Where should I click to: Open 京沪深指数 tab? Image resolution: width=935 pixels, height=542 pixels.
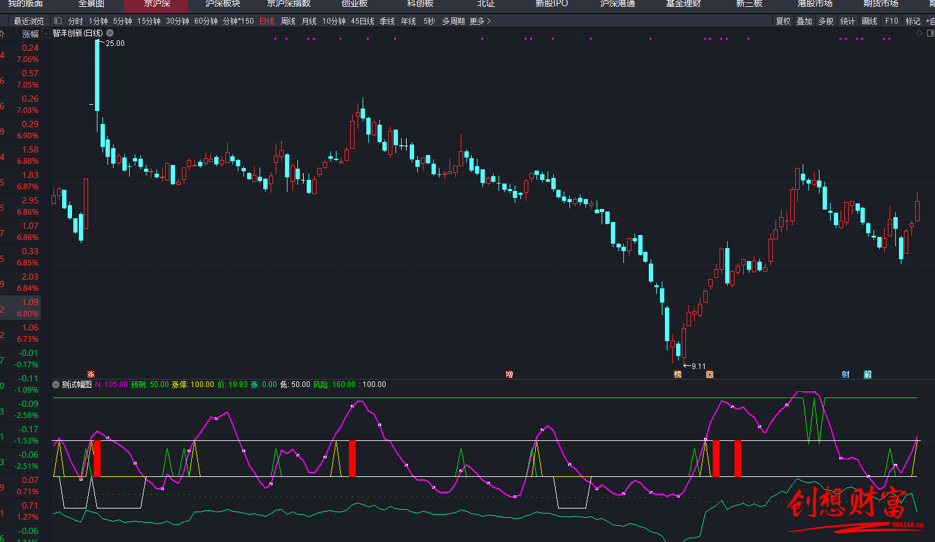pyautogui.click(x=289, y=4)
